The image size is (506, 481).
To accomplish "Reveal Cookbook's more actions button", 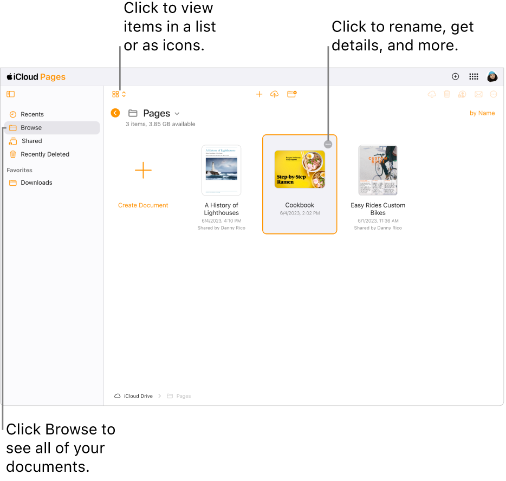I will click(328, 144).
